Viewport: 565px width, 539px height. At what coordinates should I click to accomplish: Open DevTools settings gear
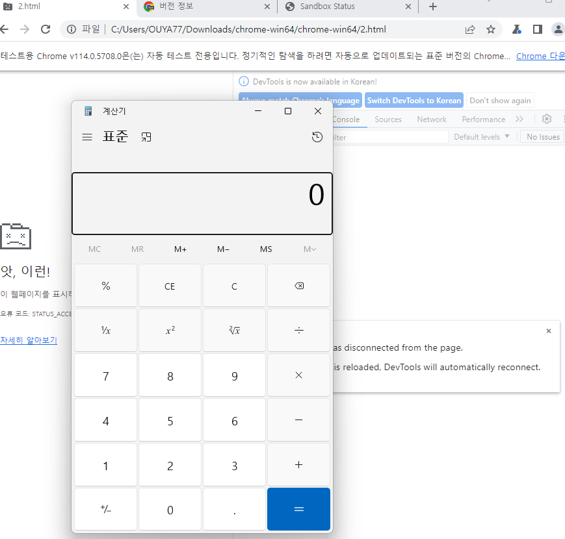tap(547, 119)
